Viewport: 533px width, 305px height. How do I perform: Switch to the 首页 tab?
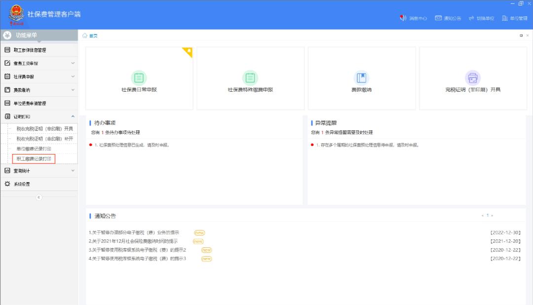pyautogui.click(x=92, y=36)
